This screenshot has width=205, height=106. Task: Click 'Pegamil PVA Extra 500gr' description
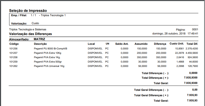click(x=48, y=62)
